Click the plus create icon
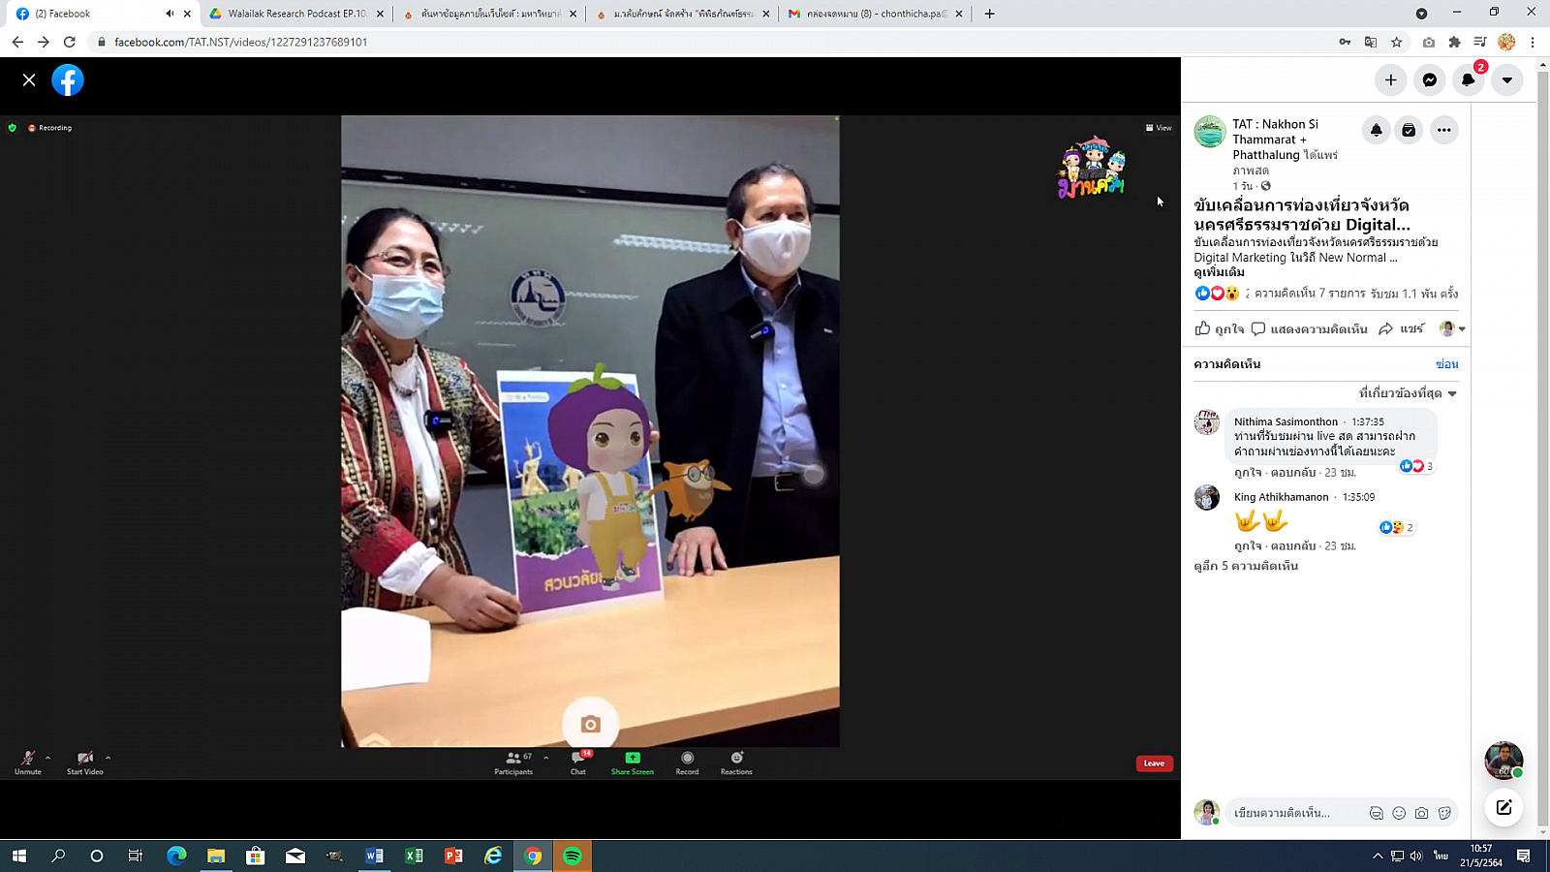The width and height of the screenshot is (1550, 872). 1390,80
